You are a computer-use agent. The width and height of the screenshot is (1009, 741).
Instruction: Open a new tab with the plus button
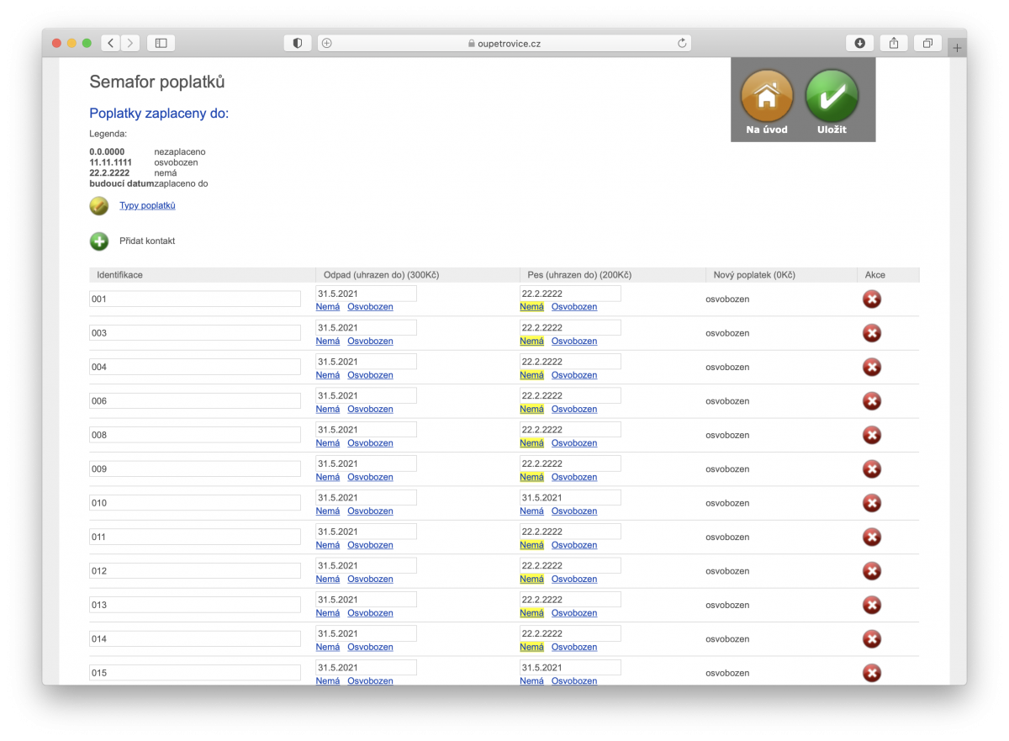pyautogui.click(x=957, y=46)
